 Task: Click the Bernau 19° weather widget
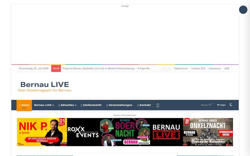tap(207, 105)
